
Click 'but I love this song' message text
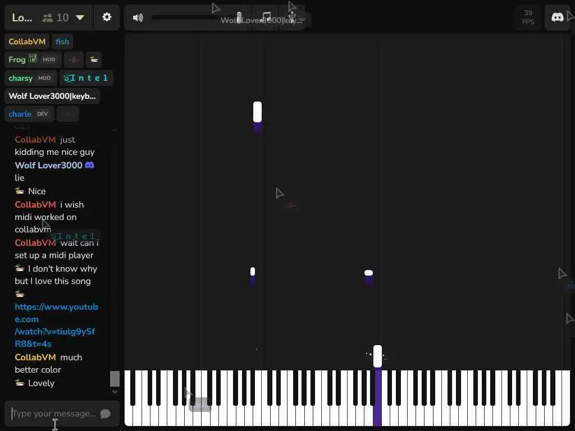(52, 281)
